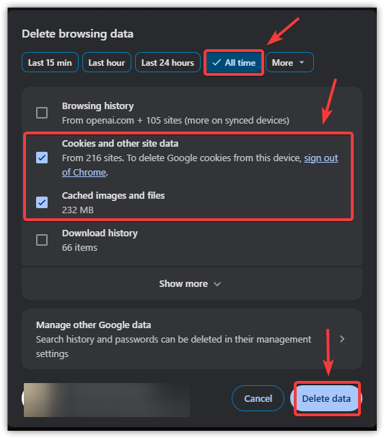Viewport: 384px width, 438px height.
Task: Check the Browsing history checkbox
Action: click(42, 113)
